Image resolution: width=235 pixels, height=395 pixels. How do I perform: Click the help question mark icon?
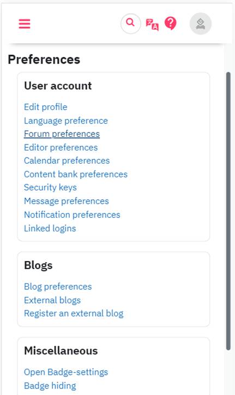(171, 24)
